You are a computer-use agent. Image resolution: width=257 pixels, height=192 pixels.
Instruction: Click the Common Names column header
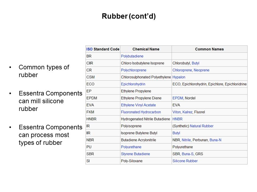209,49
